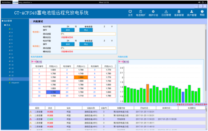The image size is (208, 131).
Task: Open 电池维护 battery maintenance icon
Action: (x=141, y=13)
